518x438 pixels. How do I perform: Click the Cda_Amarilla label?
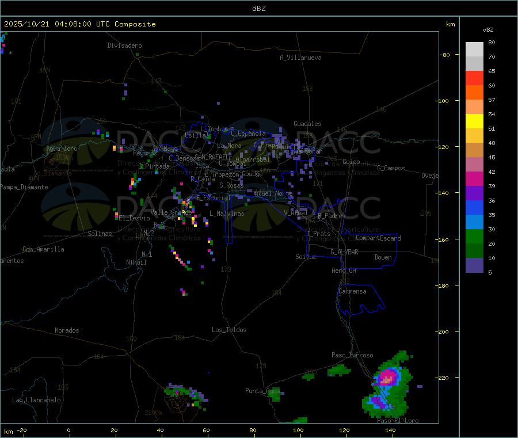tap(43, 249)
